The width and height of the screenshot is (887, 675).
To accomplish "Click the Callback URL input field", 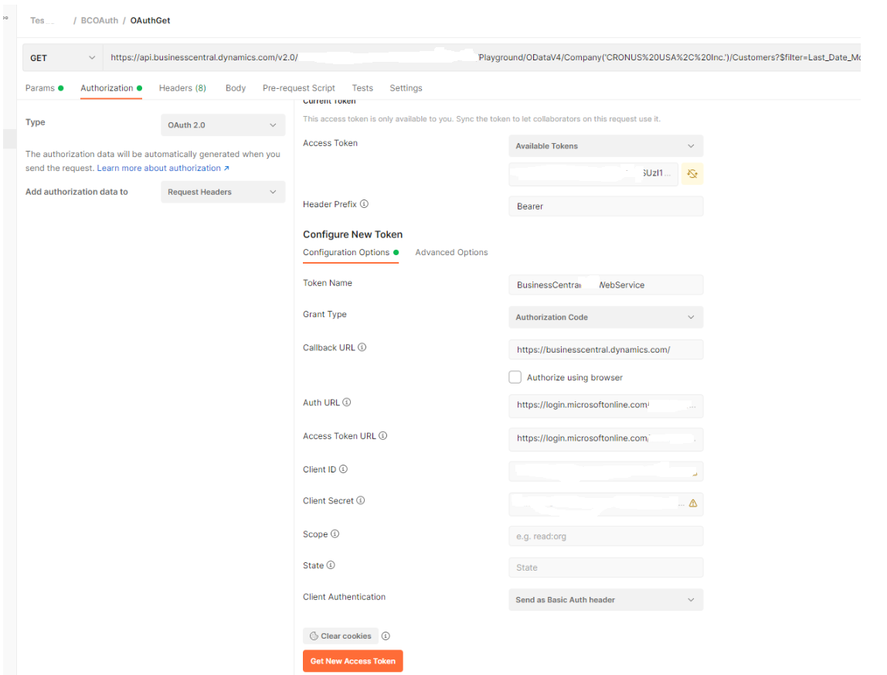I will pyautogui.click(x=606, y=349).
